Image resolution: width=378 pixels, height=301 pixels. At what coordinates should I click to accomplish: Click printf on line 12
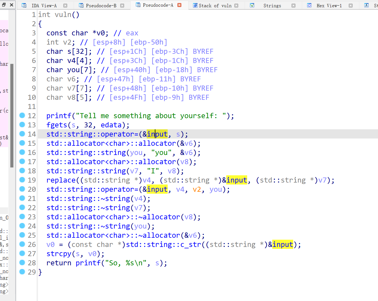(x=59, y=116)
